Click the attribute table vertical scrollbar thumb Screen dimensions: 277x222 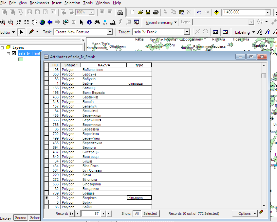click(x=264, y=76)
